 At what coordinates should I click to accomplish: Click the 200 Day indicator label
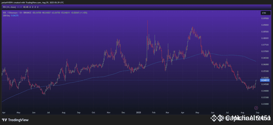point(6,15)
